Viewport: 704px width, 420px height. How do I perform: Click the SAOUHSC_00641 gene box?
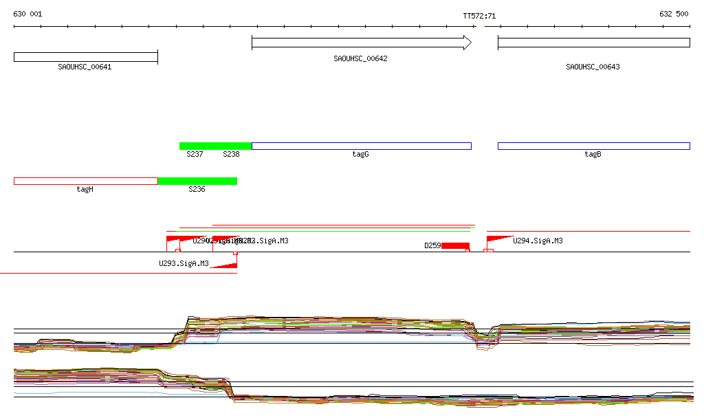point(86,57)
